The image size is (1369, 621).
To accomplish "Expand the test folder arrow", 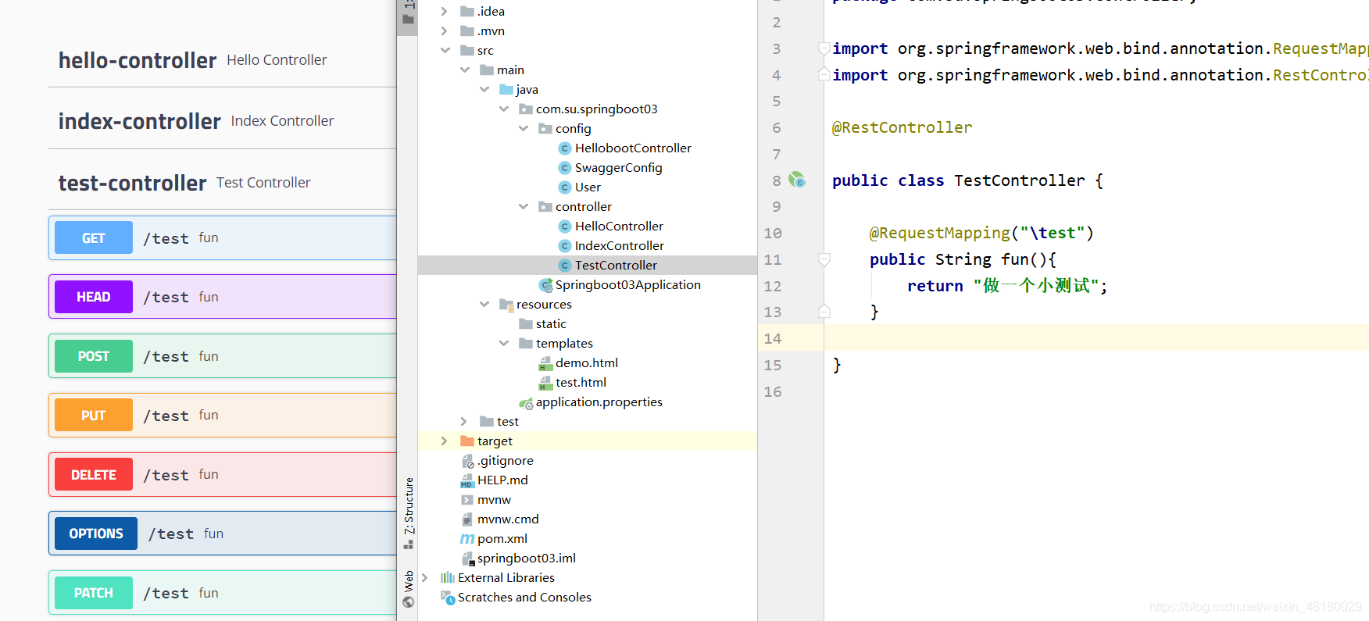I will pos(463,421).
